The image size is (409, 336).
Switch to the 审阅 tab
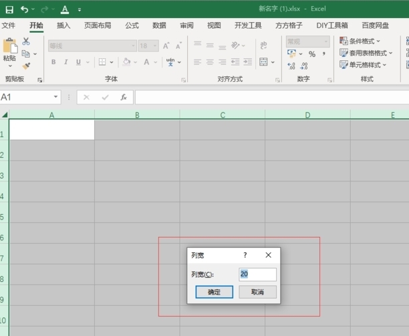(186, 25)
